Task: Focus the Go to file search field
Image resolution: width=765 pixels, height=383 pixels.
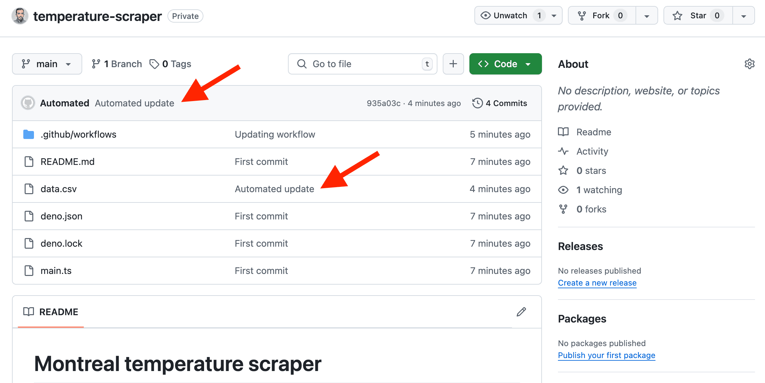Action: tap(362, 64)
